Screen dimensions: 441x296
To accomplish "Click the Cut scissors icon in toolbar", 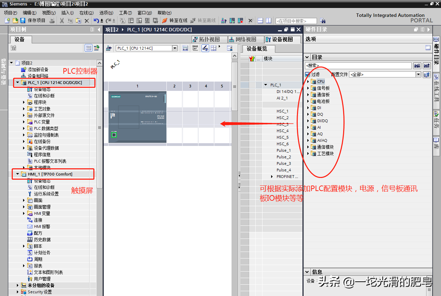I will (x=62, y=21).
